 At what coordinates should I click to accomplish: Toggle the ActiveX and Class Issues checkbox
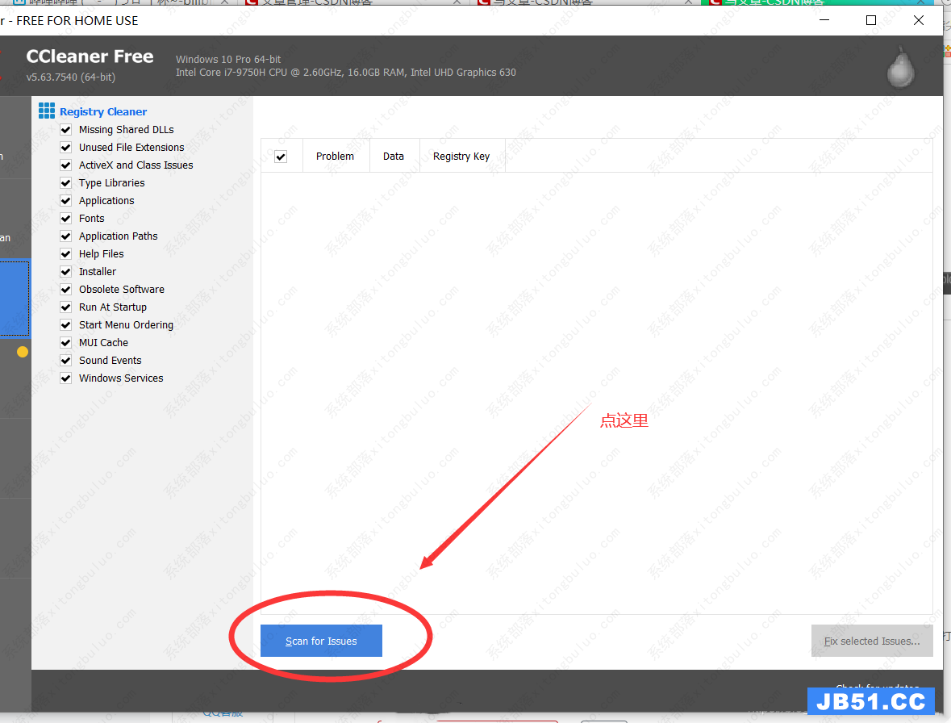pos(66,165)
